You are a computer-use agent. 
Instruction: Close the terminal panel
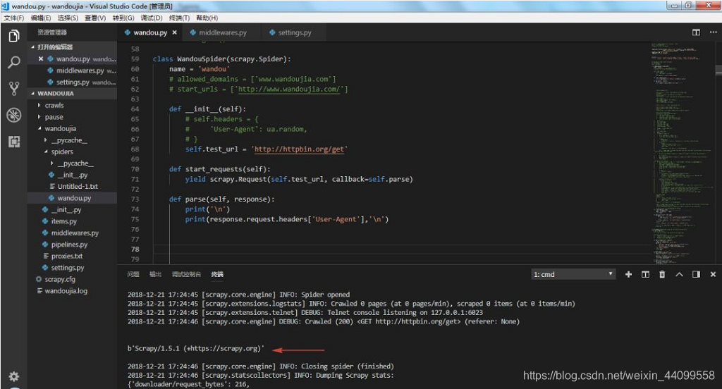coord(713,274)
